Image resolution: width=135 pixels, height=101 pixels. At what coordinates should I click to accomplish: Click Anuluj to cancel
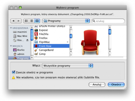coord(97,85)
